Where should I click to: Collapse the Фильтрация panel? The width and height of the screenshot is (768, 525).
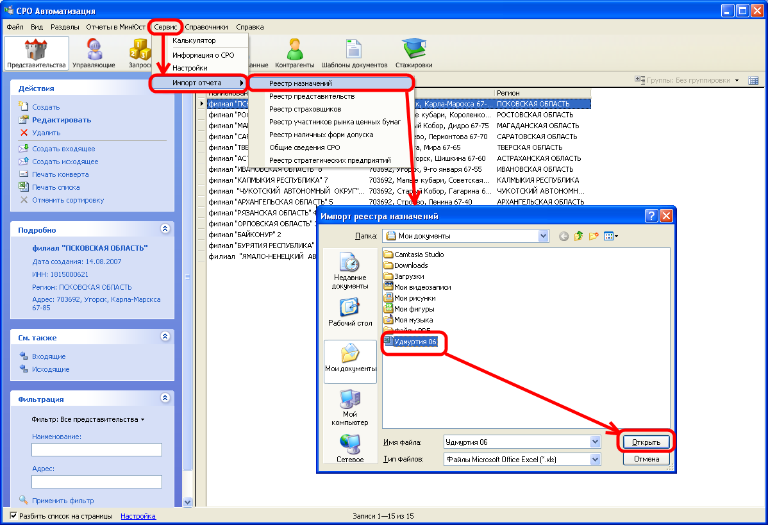(x=165, y=398)
